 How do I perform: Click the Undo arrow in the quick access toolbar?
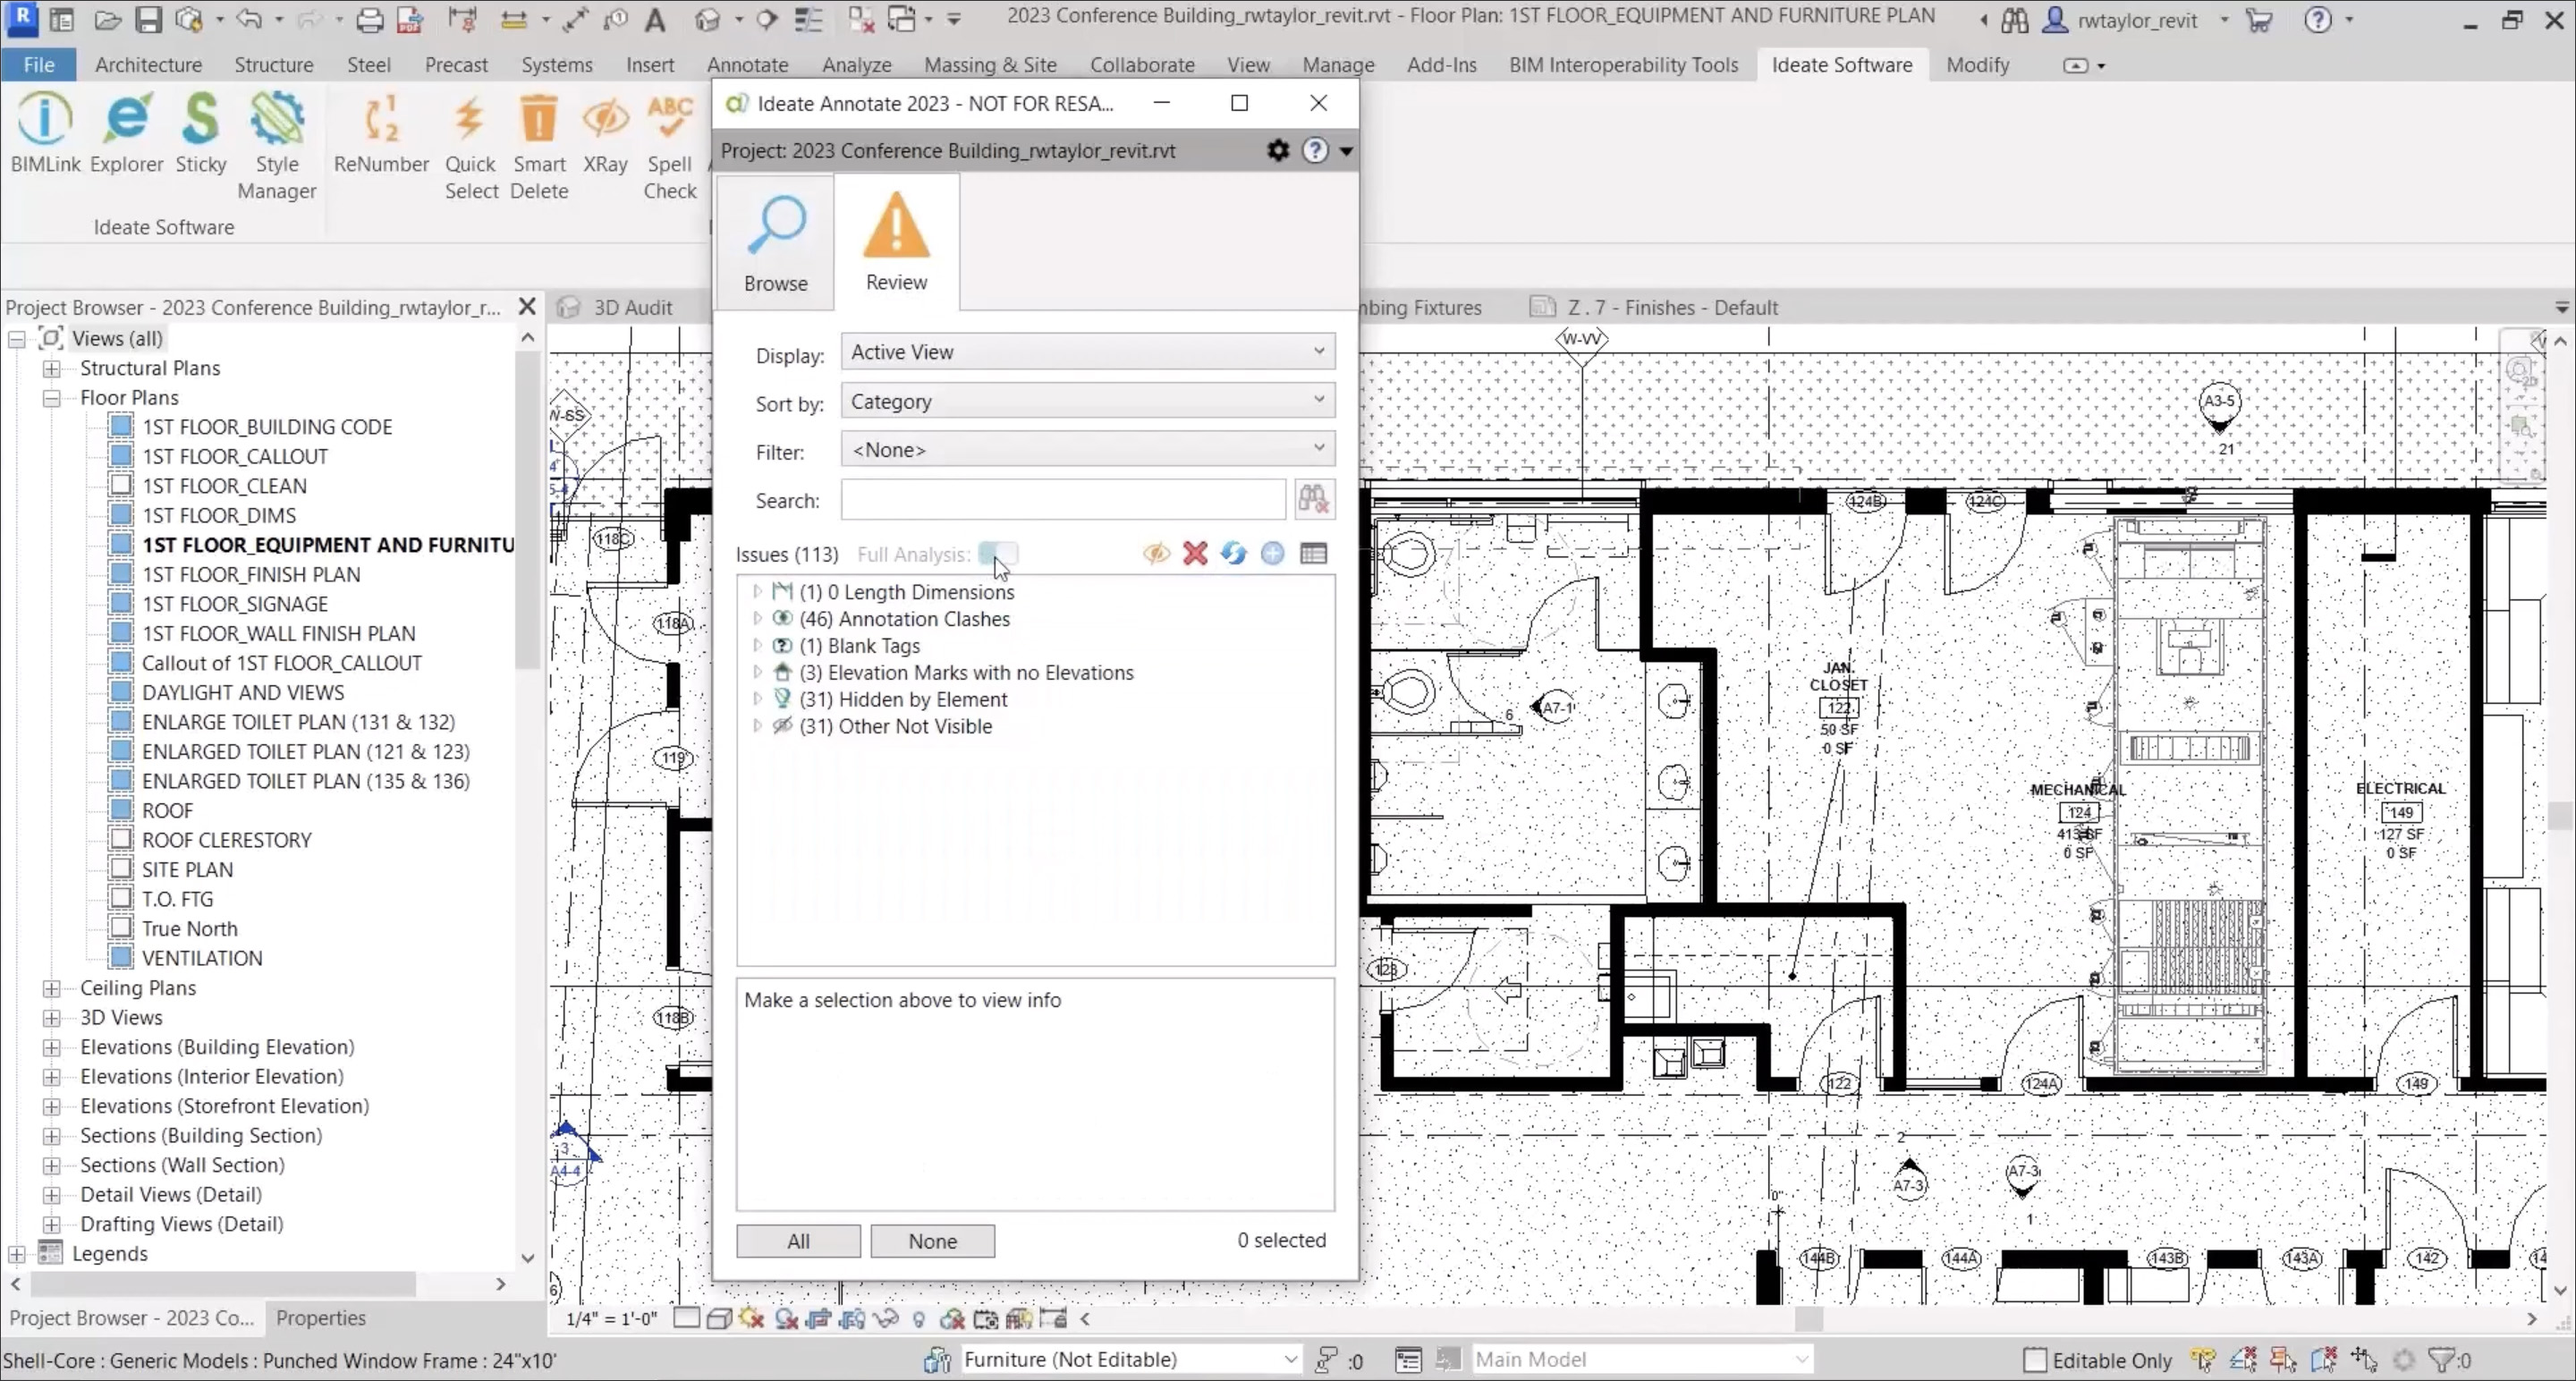pos(249,19)
